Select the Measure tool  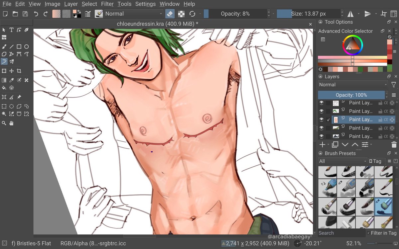[x=11, y=97]
